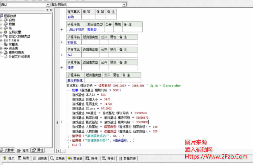
Task: Open the 提示 output tab
Action: (x=9, y=159)
